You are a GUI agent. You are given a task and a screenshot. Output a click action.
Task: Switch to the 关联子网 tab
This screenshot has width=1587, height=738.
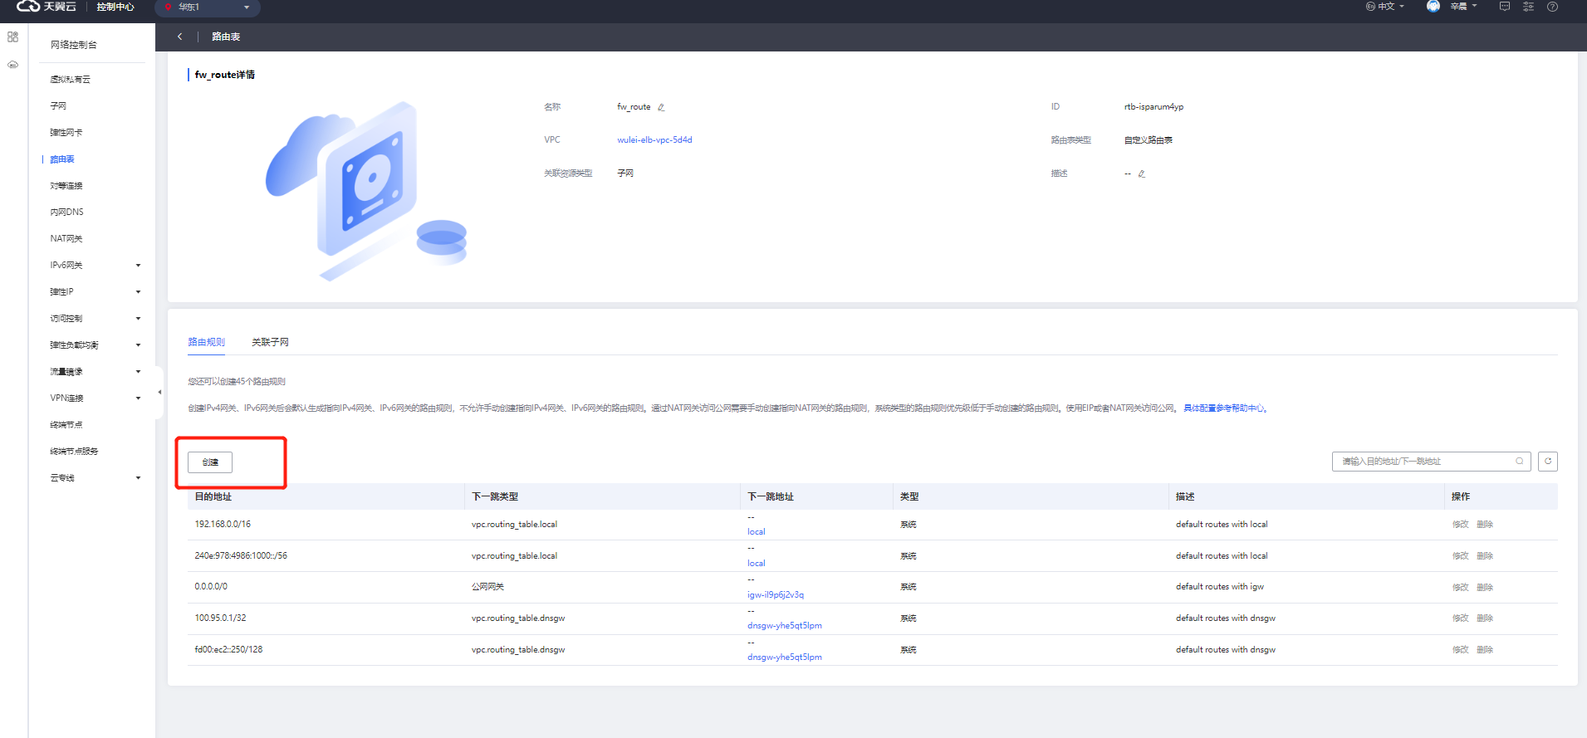(270, 342)
